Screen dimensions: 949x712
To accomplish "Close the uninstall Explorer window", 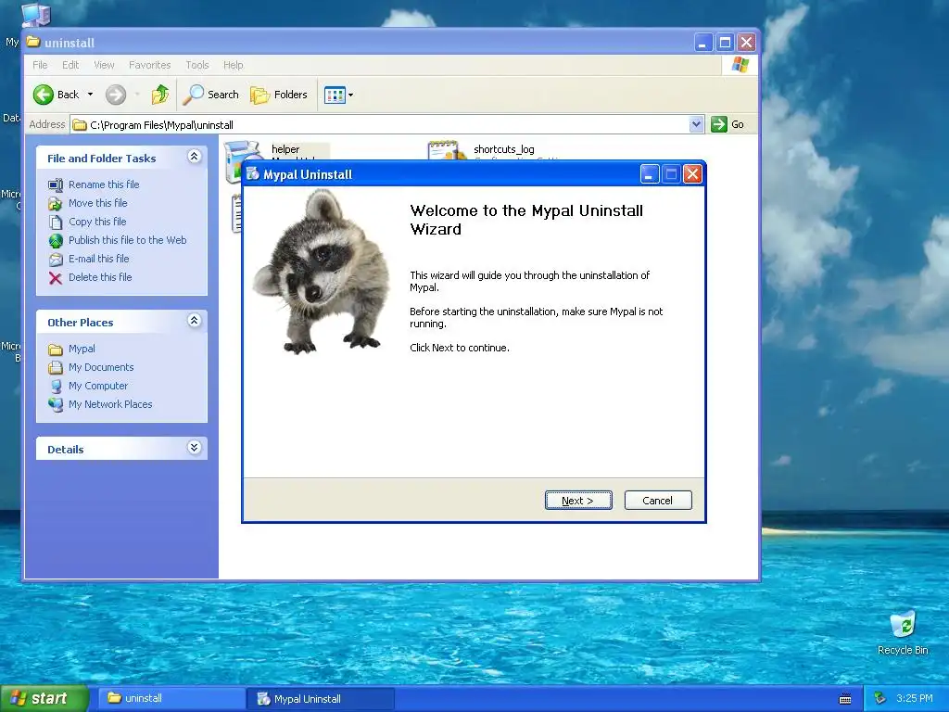I will [746, 43].
